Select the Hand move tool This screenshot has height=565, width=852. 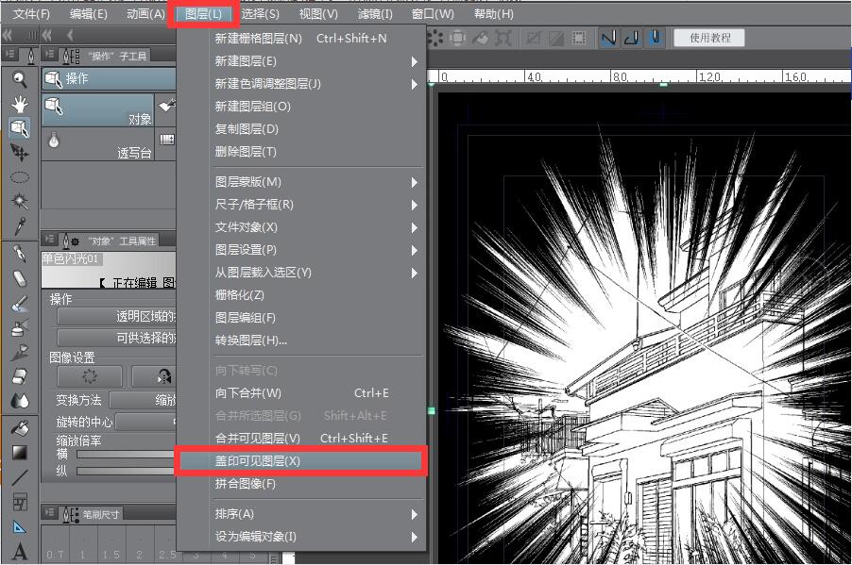tap(19, 103)
